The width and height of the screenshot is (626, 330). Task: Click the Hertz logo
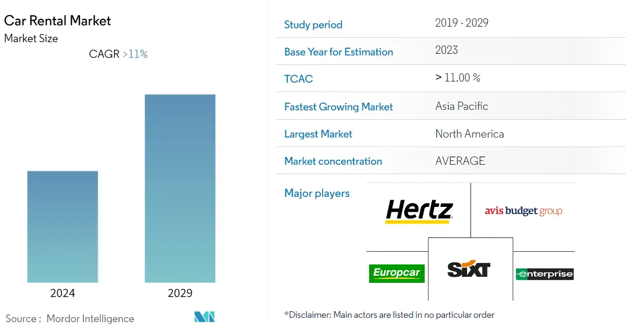tap(419, 211)
